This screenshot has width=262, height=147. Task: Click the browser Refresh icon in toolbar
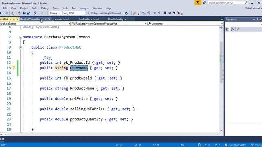point(126,13)
